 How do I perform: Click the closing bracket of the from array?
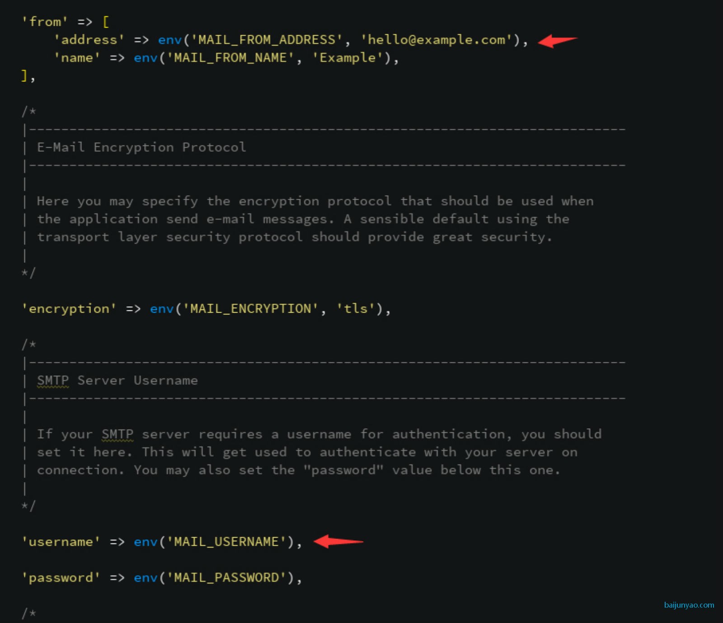tap(24, 75)
